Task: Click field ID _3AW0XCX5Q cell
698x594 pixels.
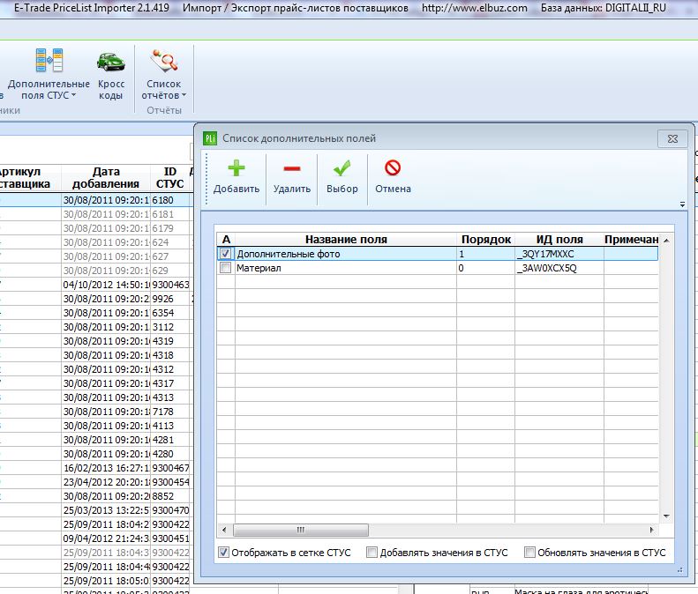Action: tap(559, 268)
